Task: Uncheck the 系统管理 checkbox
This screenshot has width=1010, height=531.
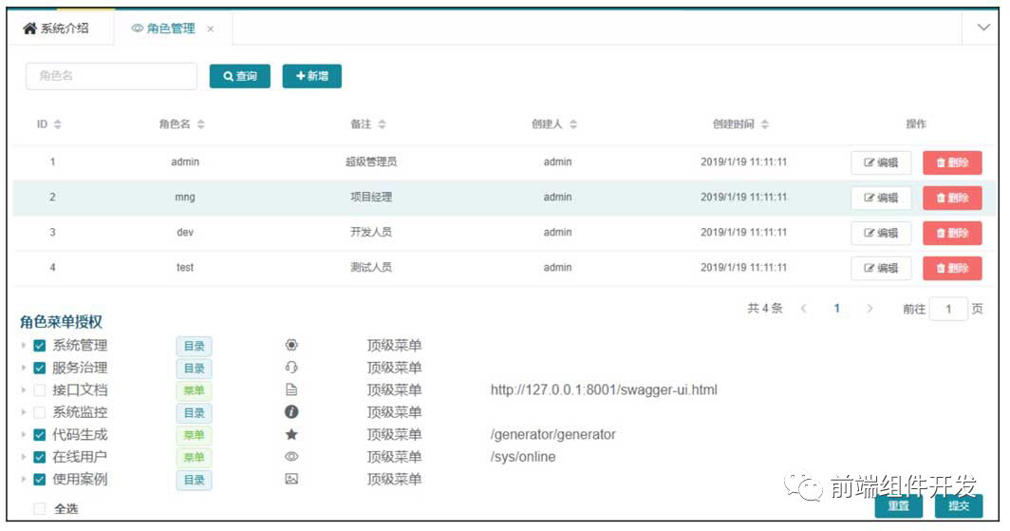Action: [39, 346]
